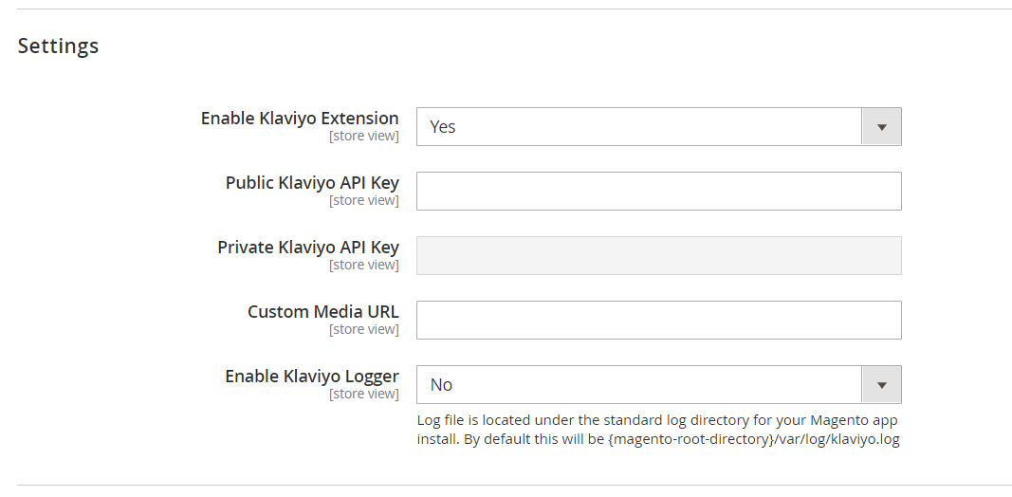
Task: Click [store view] under Custom Media URL
Action: tap(364, 330)
